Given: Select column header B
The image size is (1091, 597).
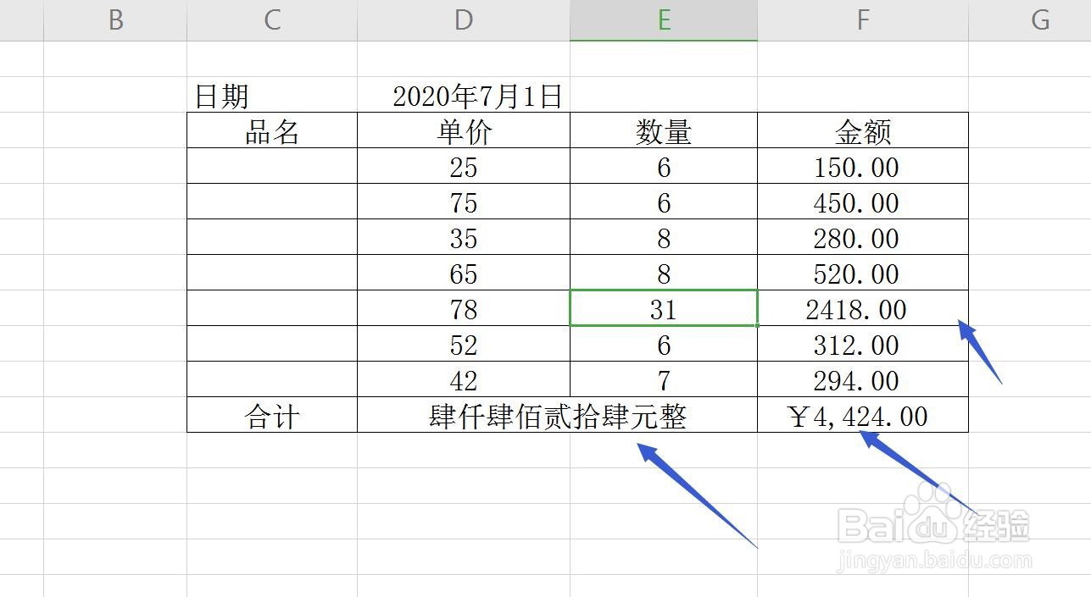Looking at the screenshot, I should click(114, 19).
